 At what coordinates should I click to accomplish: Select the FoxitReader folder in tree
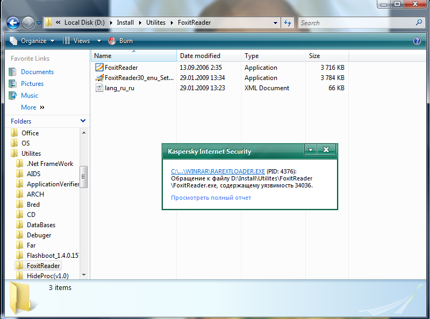(x=43, y=265)
